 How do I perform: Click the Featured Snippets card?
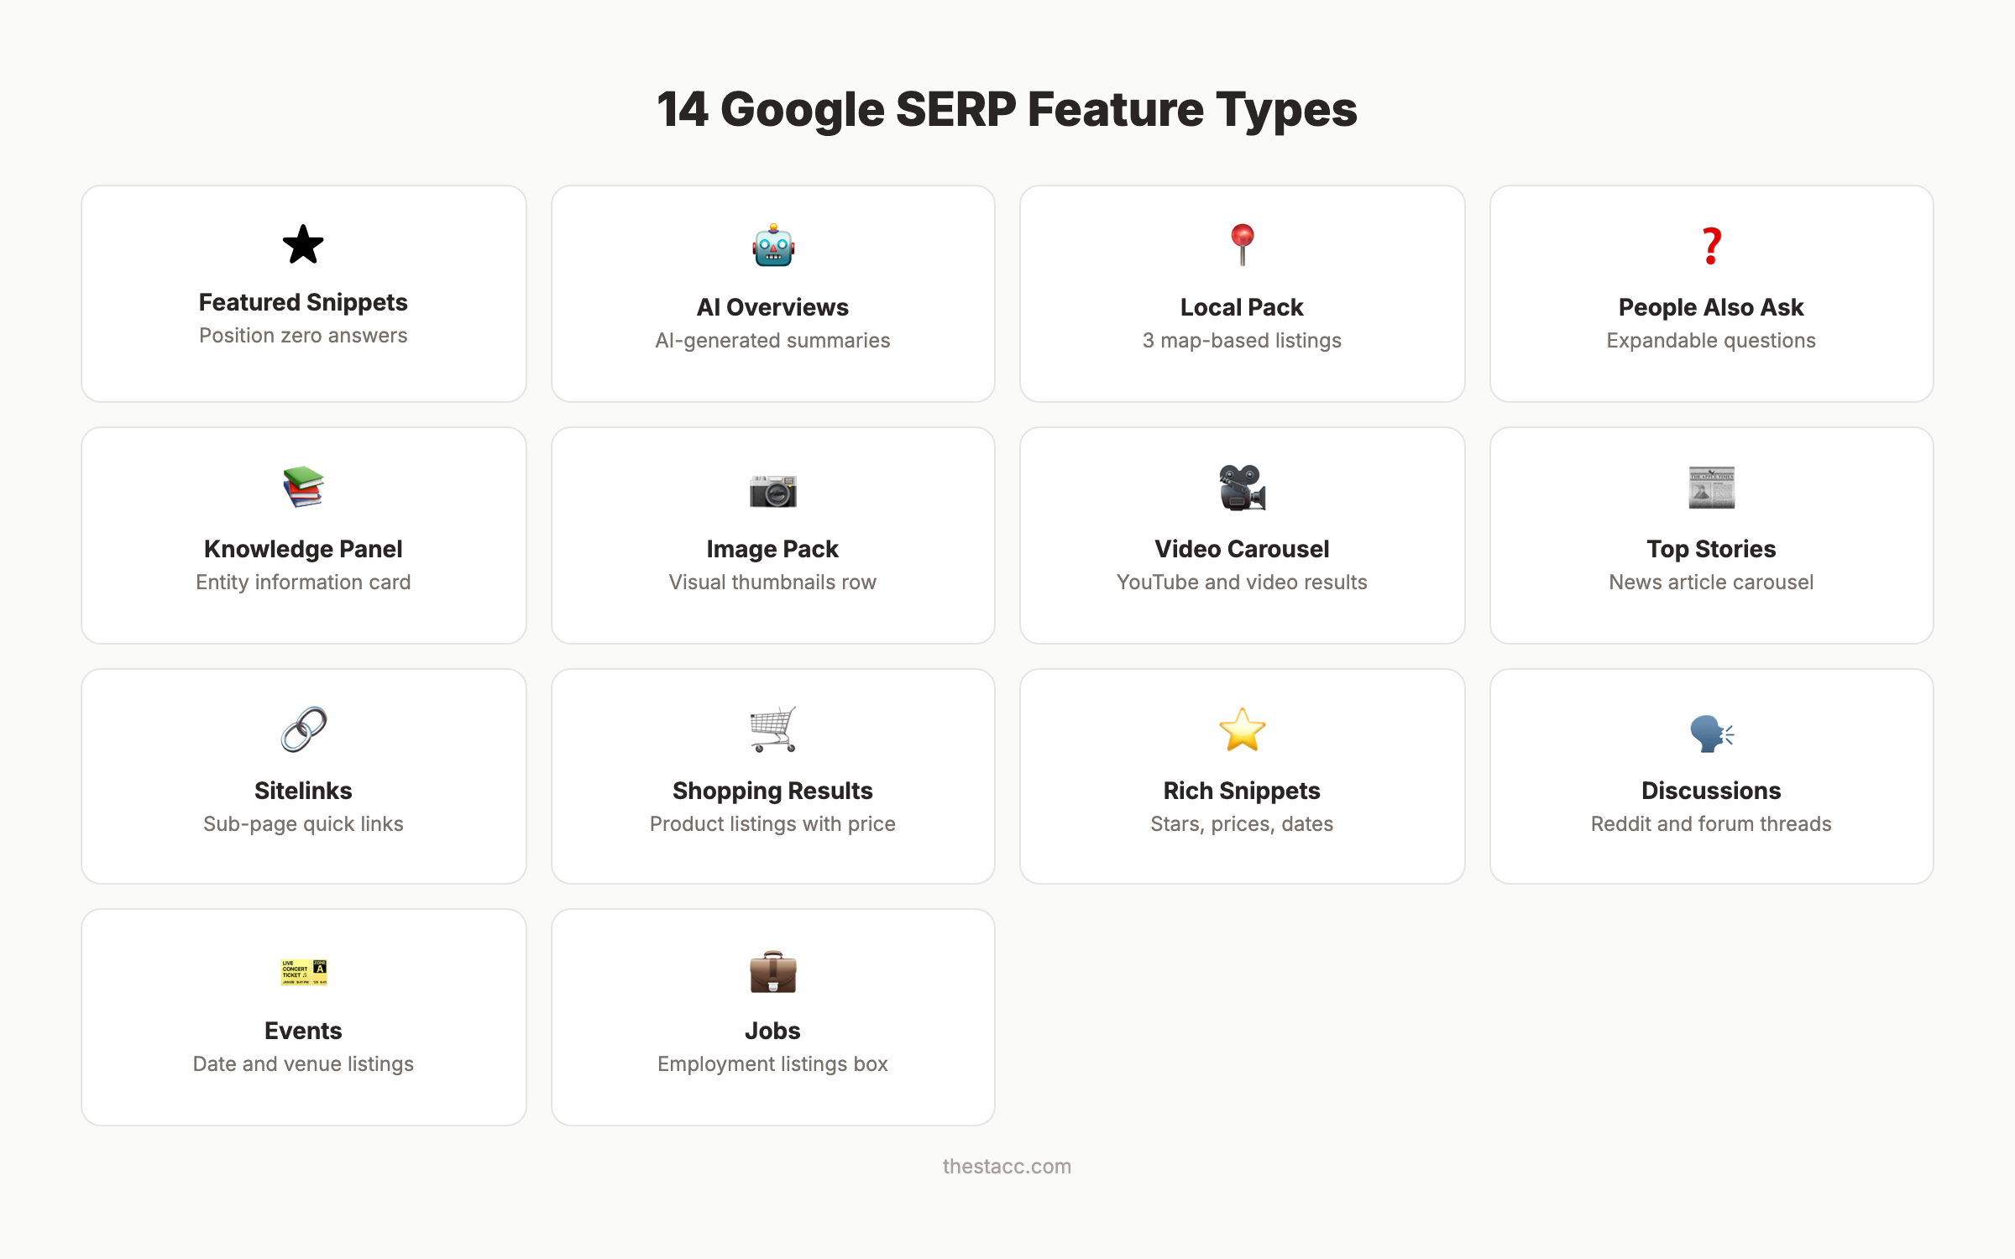point(303,294)
